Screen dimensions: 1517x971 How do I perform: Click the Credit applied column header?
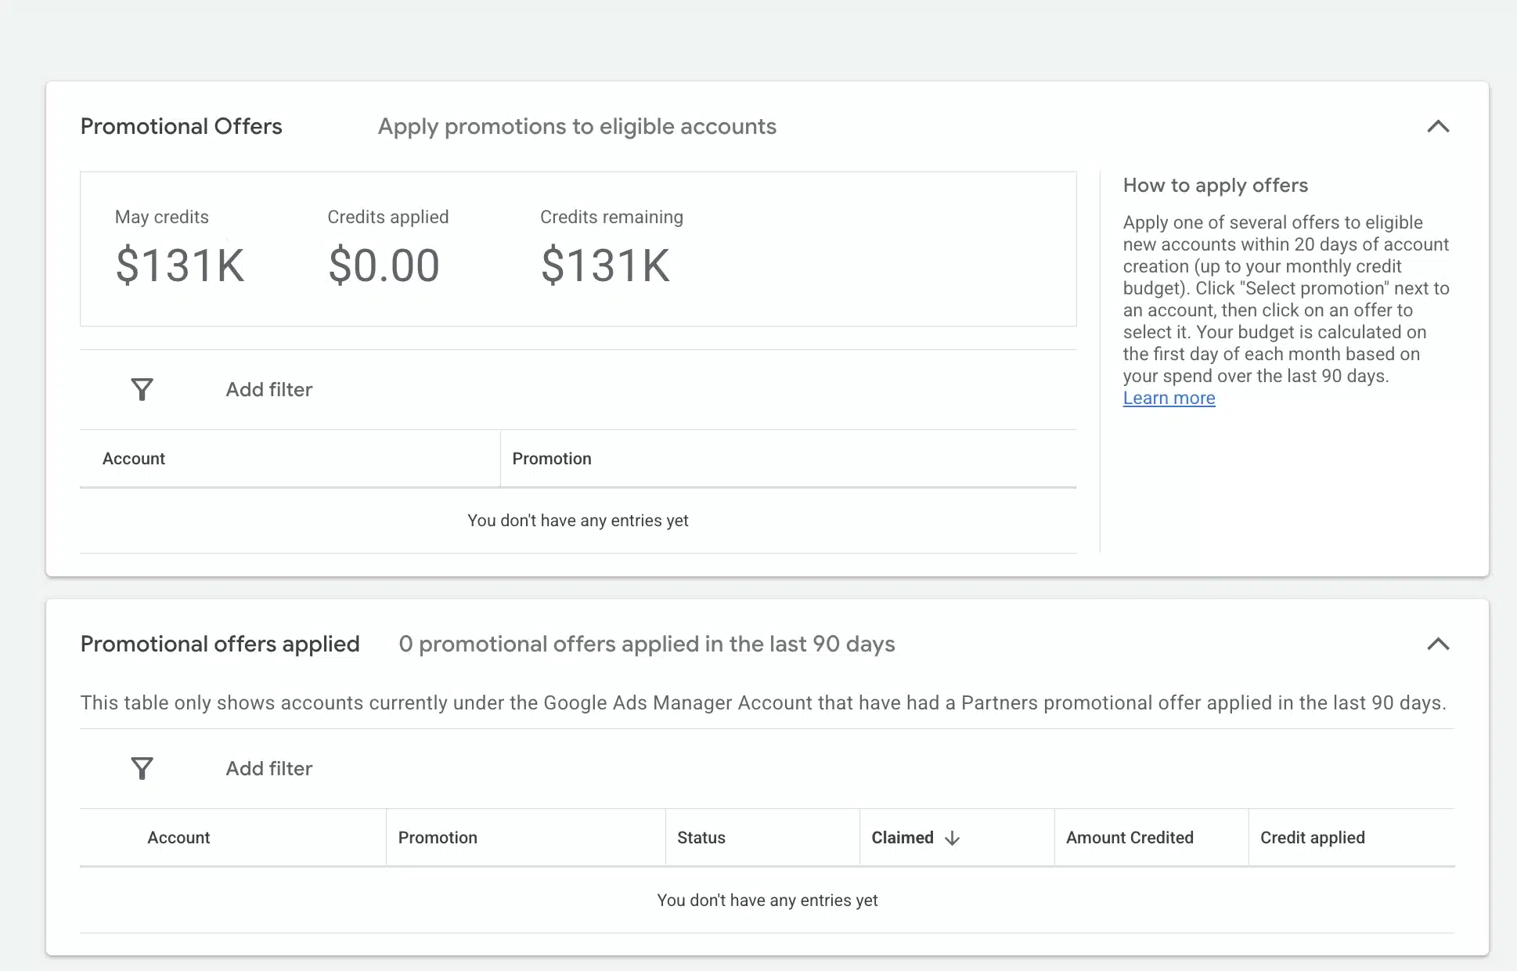1313,837
